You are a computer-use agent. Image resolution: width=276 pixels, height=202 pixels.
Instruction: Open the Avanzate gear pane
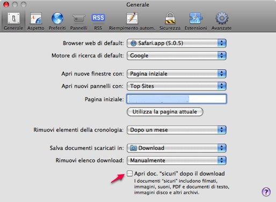(x=222, y=21)
